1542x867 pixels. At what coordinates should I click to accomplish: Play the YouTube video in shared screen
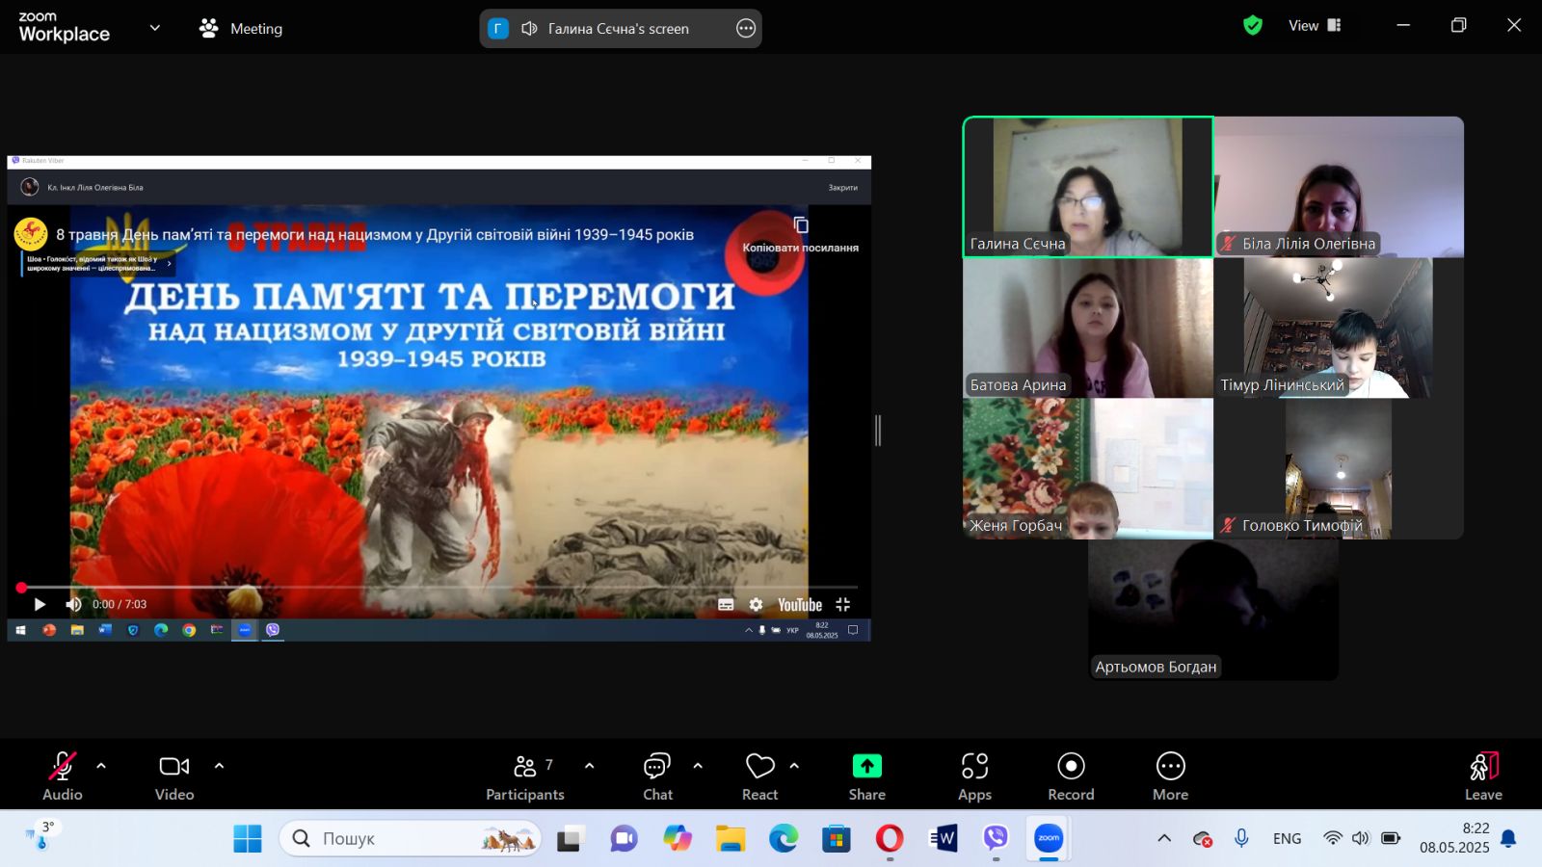(40, 605)
